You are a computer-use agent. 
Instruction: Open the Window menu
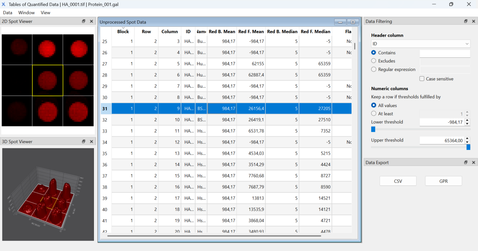coord(26,13)
